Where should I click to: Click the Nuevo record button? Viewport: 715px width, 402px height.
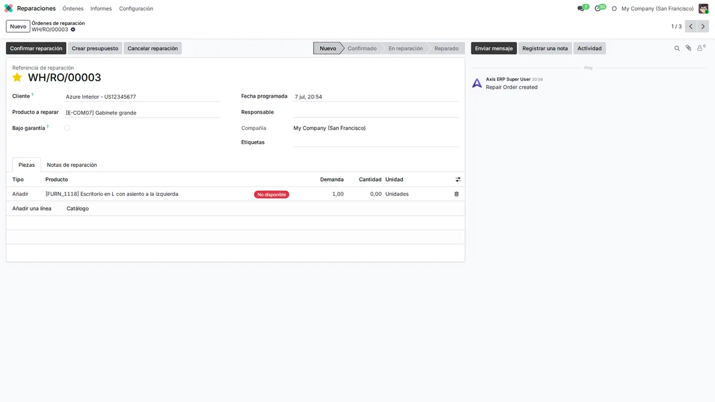(18, 26)
